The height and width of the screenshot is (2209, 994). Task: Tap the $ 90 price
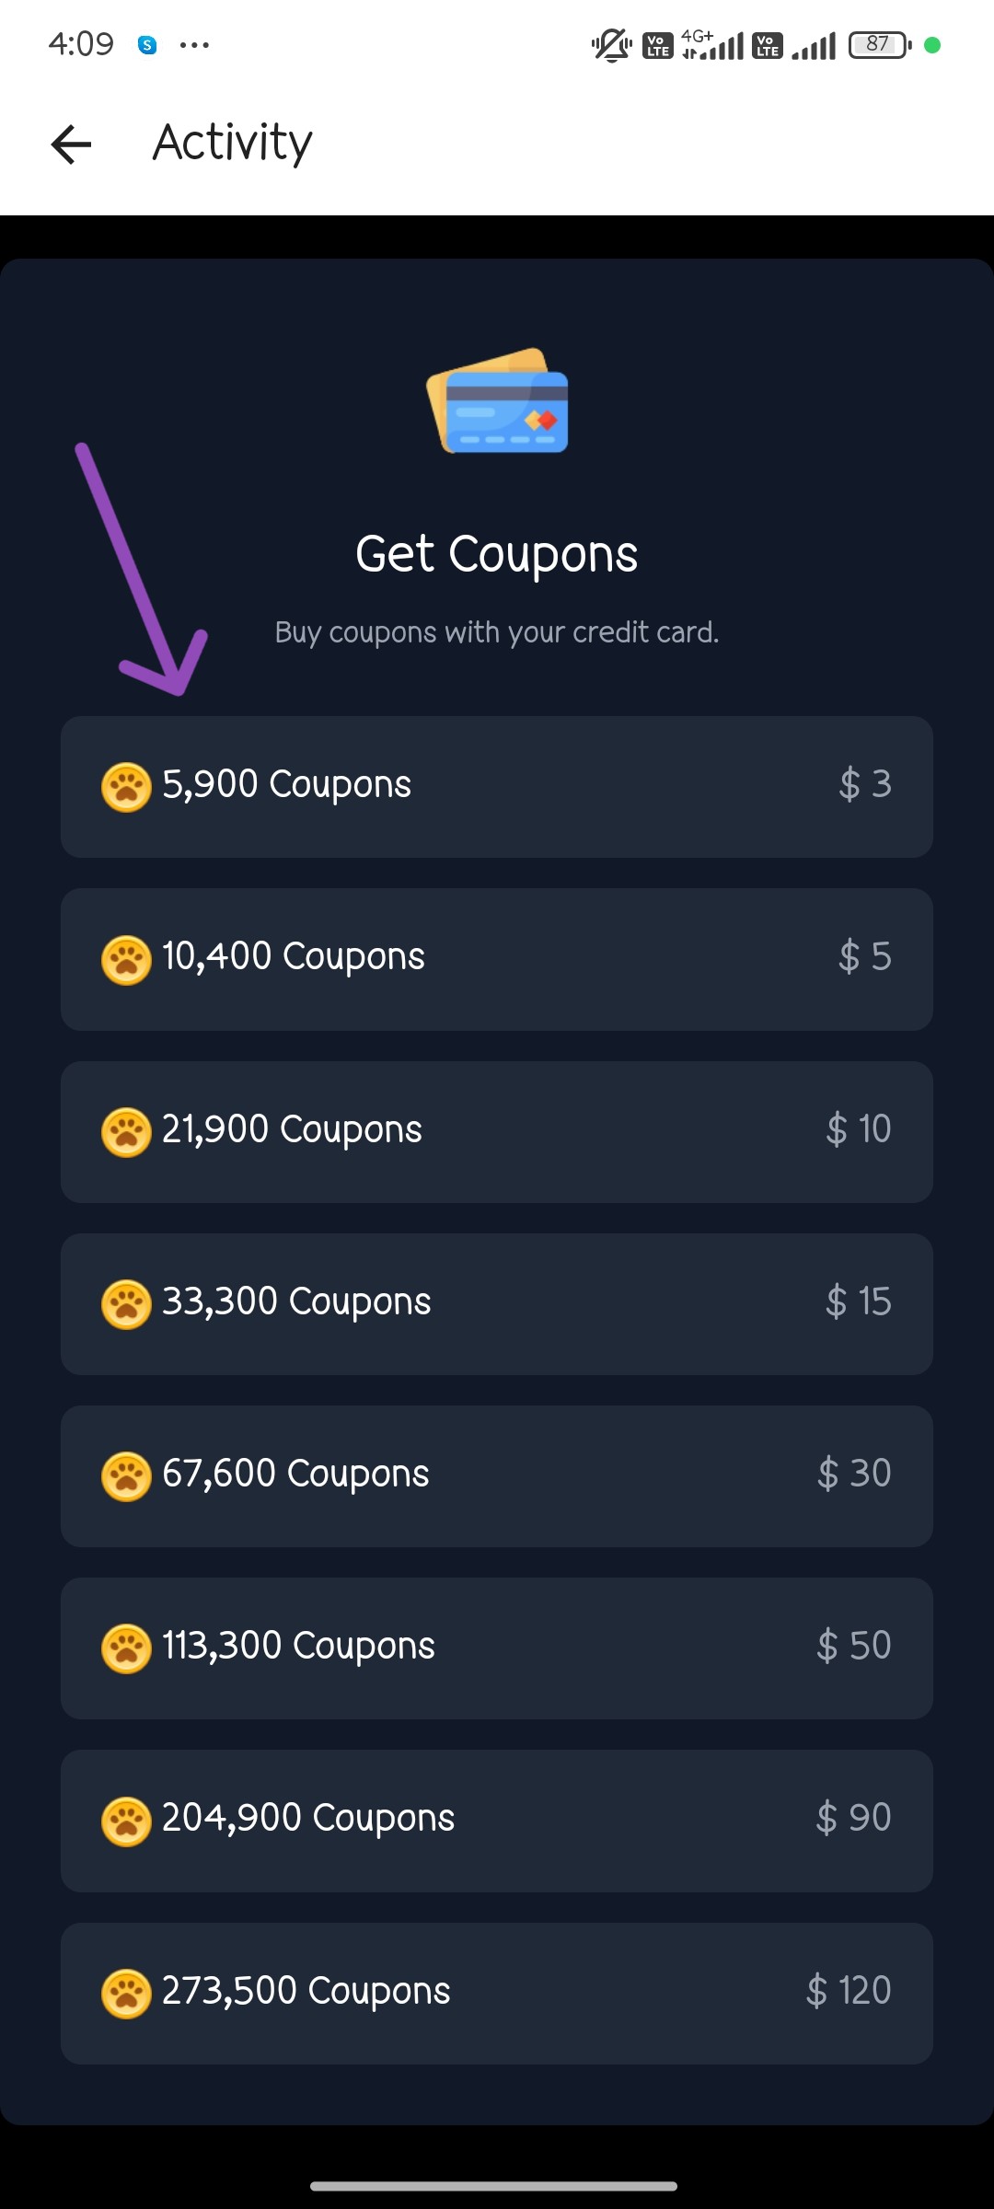click(x=853, y=1819)
